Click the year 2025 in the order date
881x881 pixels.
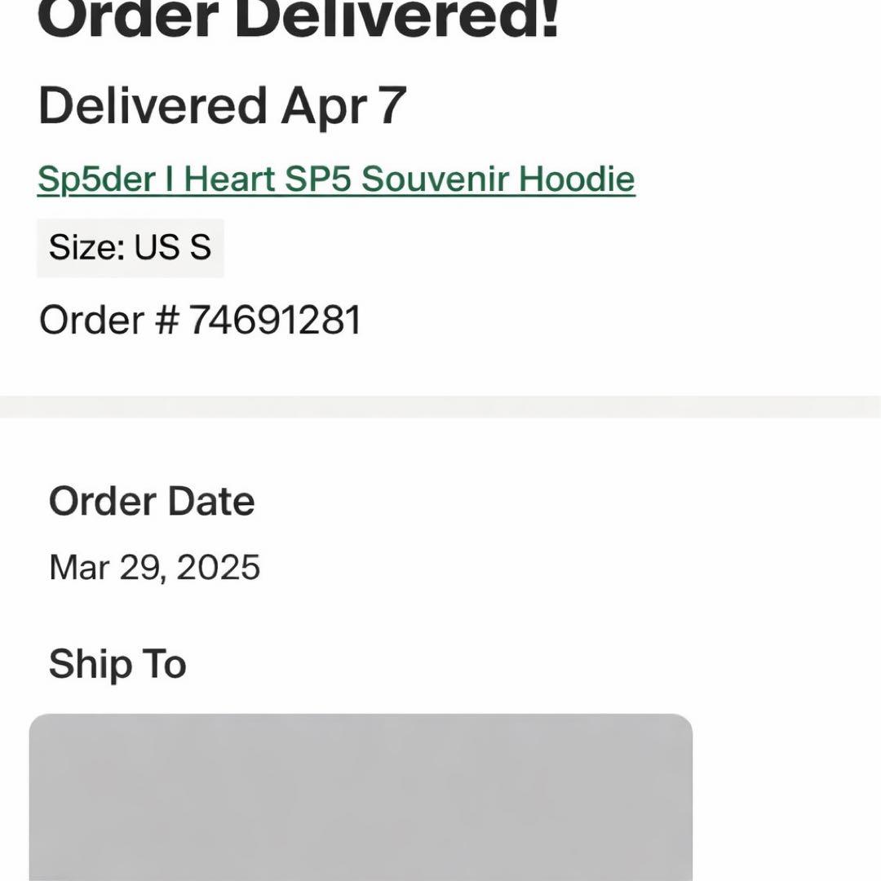(219, 567)
